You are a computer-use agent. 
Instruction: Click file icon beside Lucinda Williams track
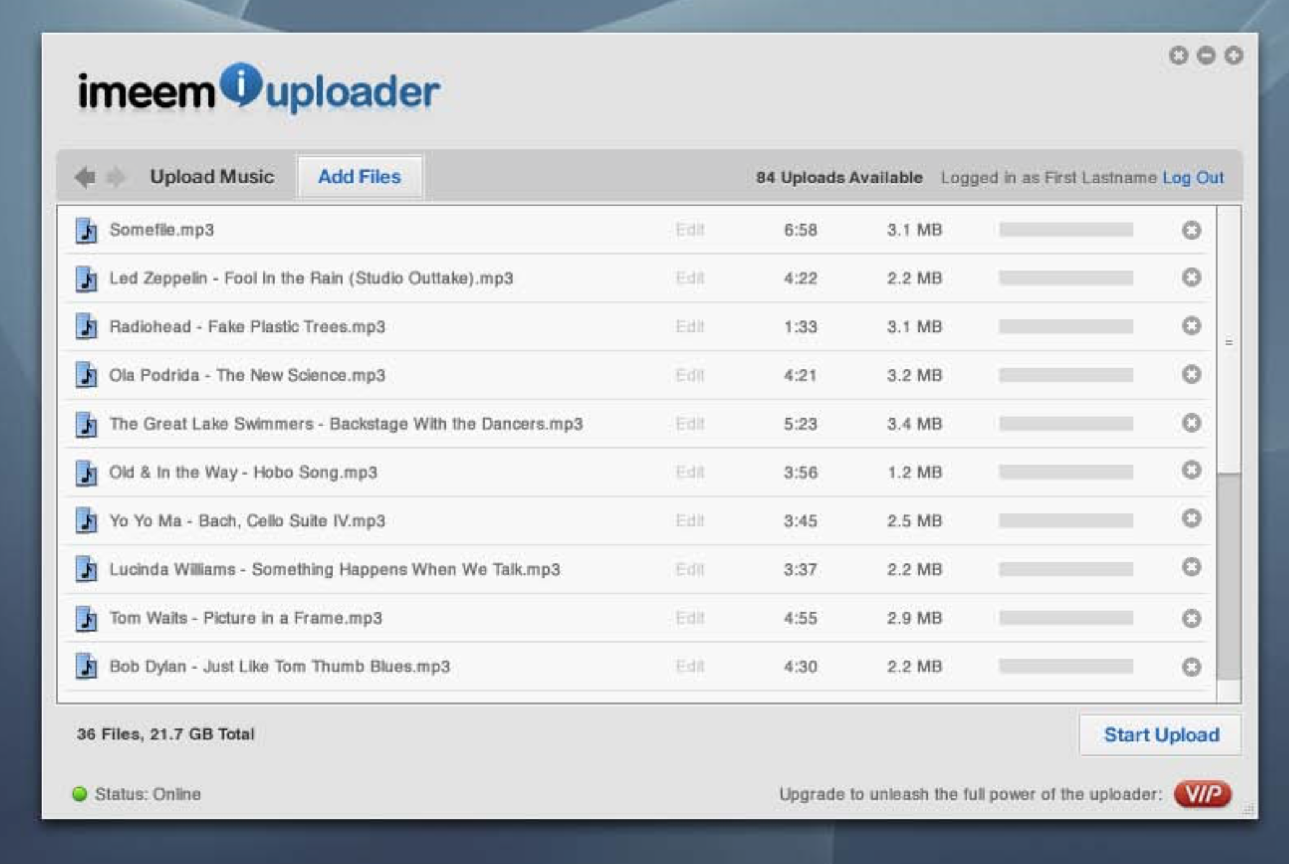pyautogui.click(x=86, y=569)
